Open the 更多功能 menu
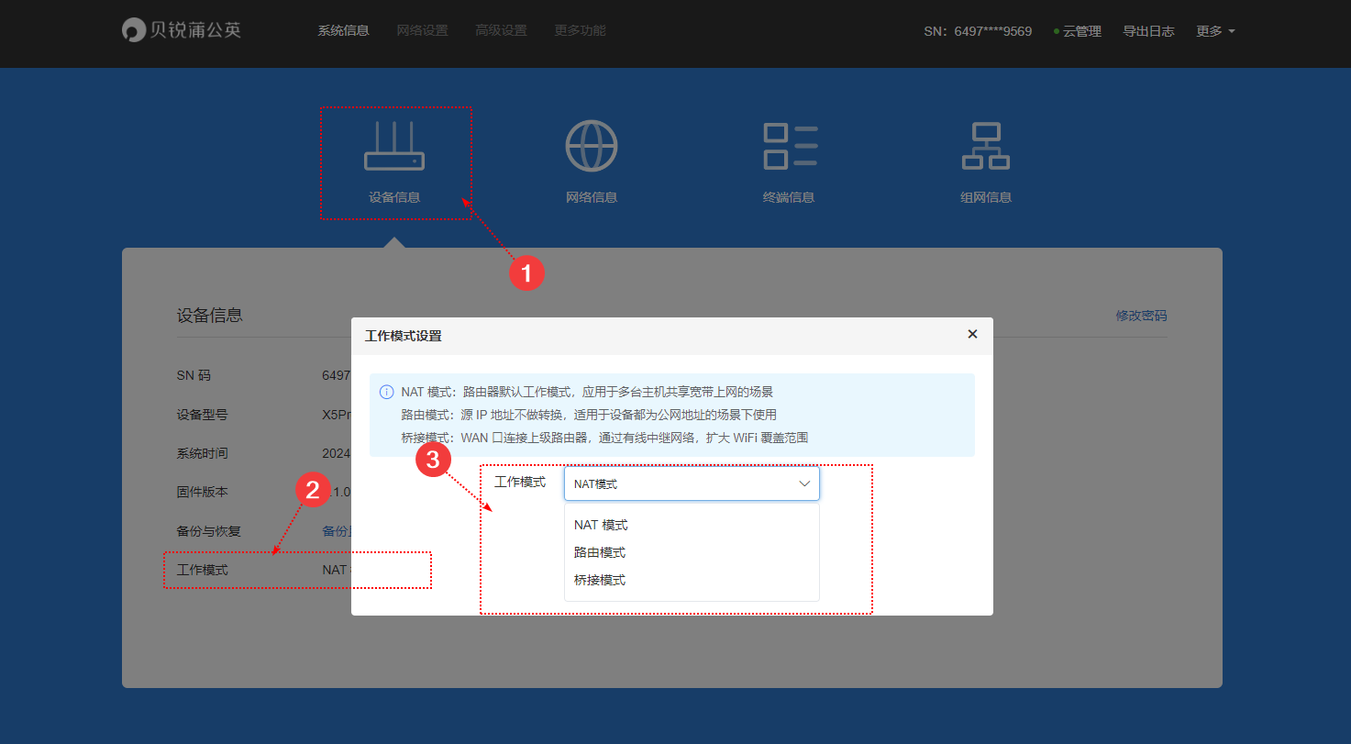 coord(579,29)
